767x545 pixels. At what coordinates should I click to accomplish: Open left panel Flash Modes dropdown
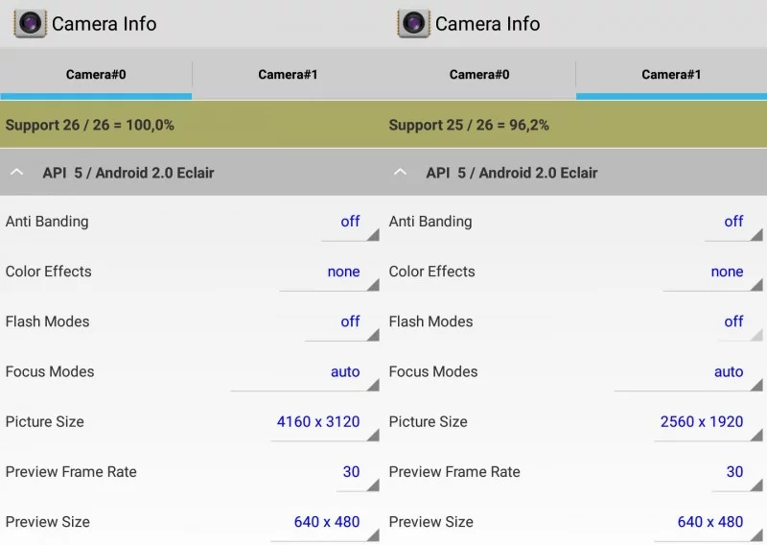(x=341, y=322)
